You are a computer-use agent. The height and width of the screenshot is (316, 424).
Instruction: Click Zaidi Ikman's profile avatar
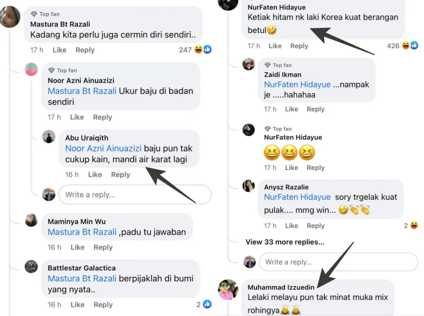point(248,64)
